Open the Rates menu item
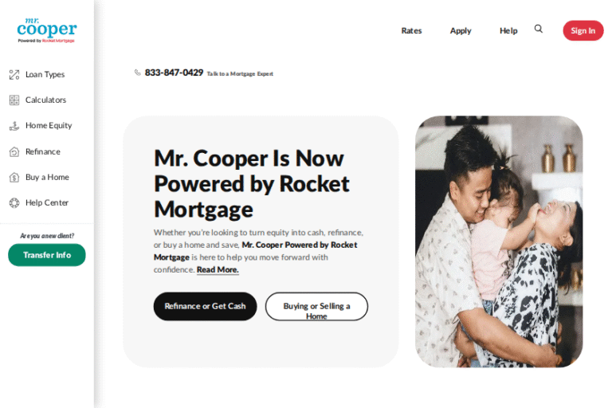 tap(411, 30)
